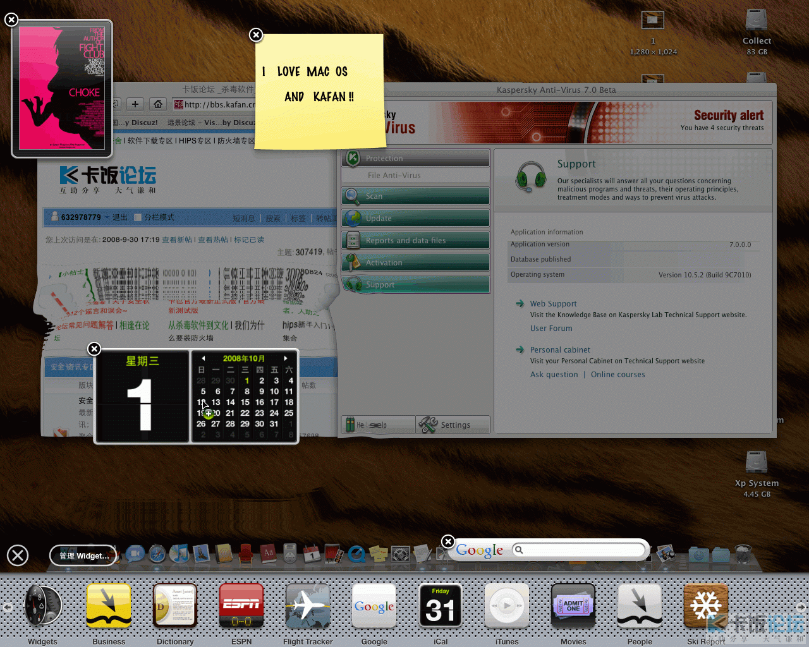Image resolution: width=809 pixels, height=647 pixels.
Task: Follow the Web Support link
Action: click(x=553, y=304)
